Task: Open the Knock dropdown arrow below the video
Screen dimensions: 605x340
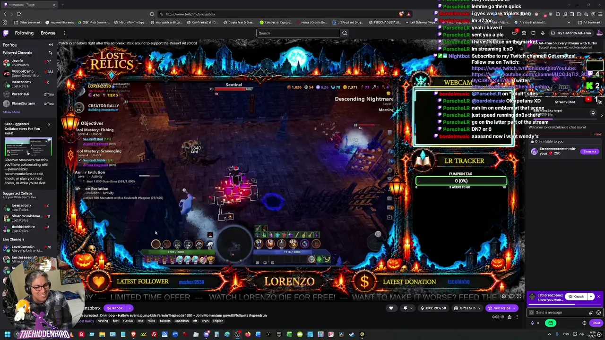Action: click(x=130, y=308)
